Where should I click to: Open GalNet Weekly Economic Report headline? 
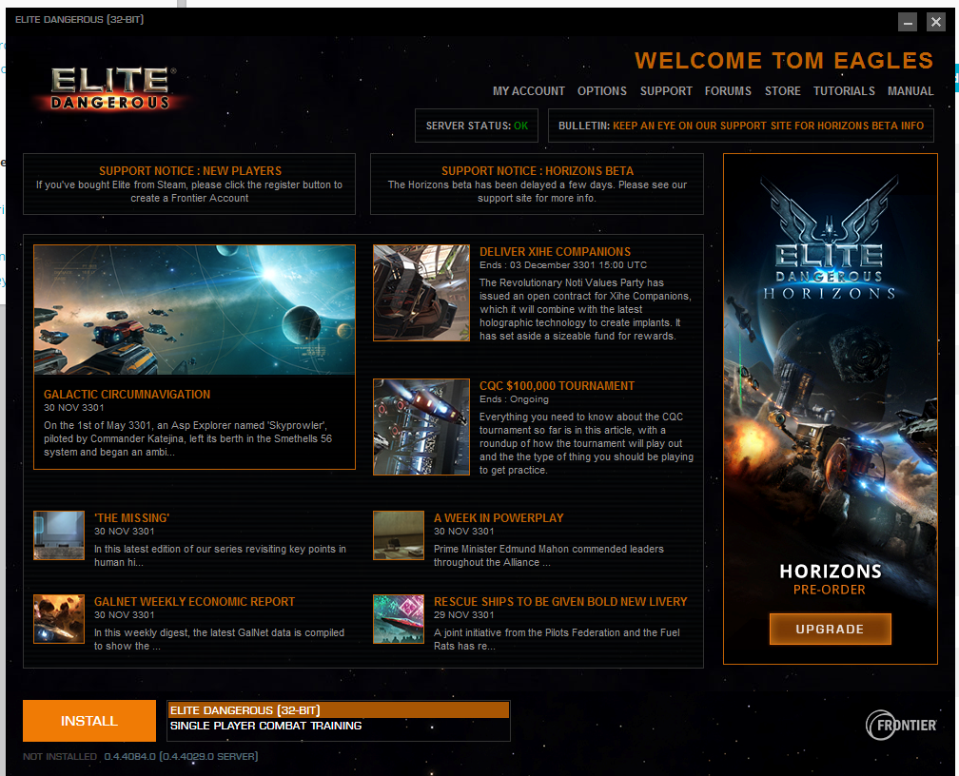[x=194, y=602]
